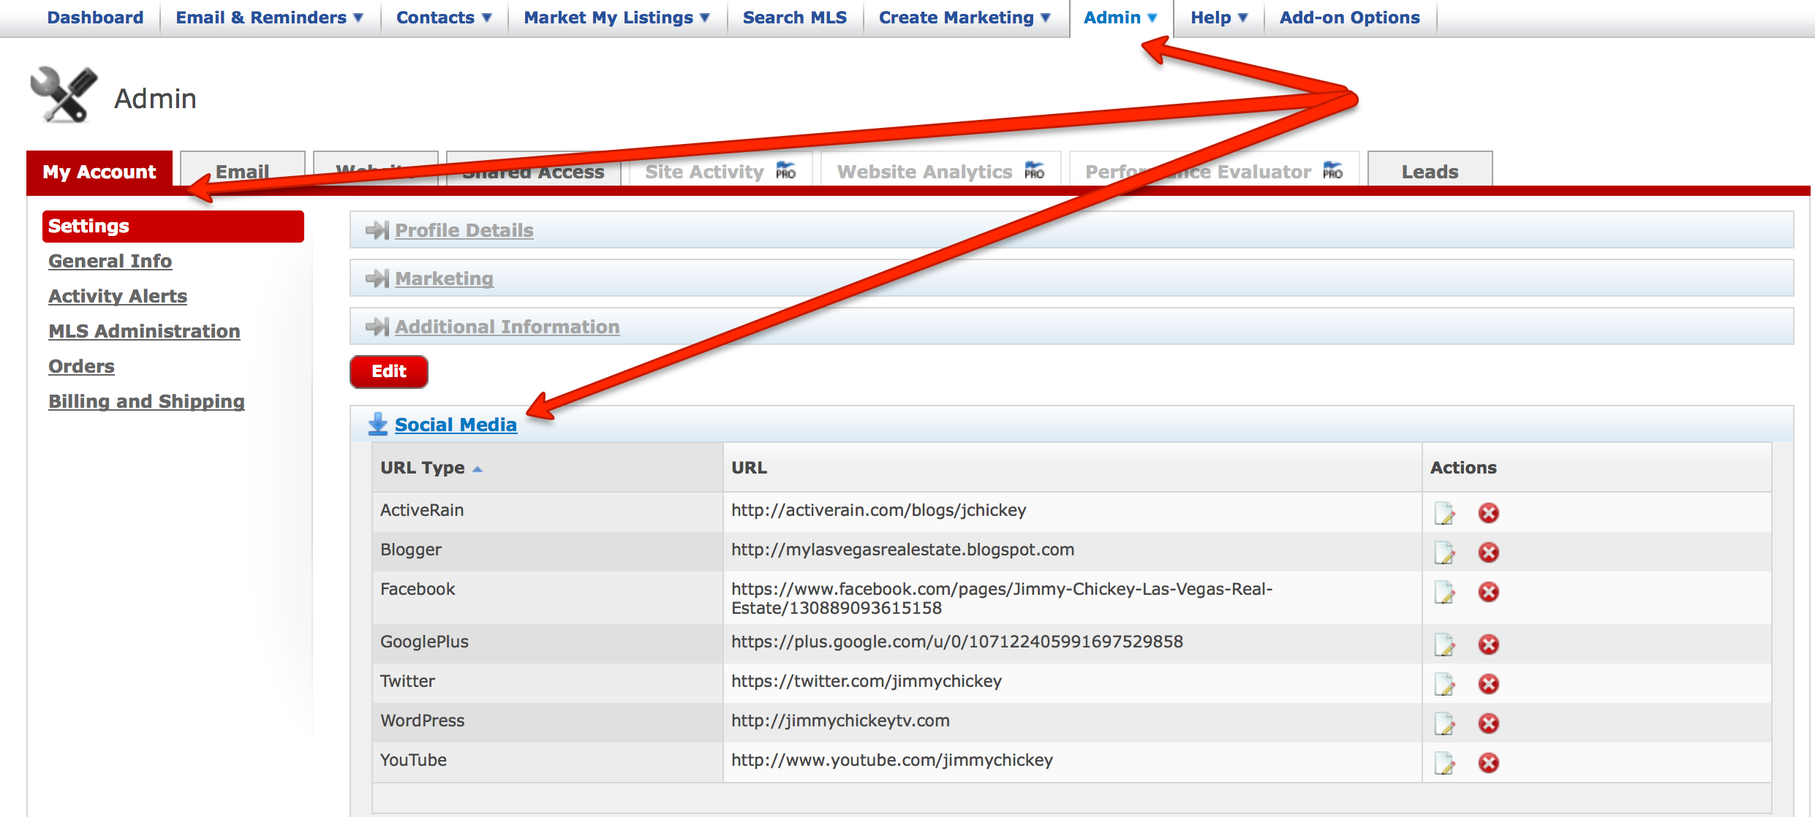Screen dimensions: 1815x817
Task: Remove the GooglePlus URL entry
Action: point(1488,645)
